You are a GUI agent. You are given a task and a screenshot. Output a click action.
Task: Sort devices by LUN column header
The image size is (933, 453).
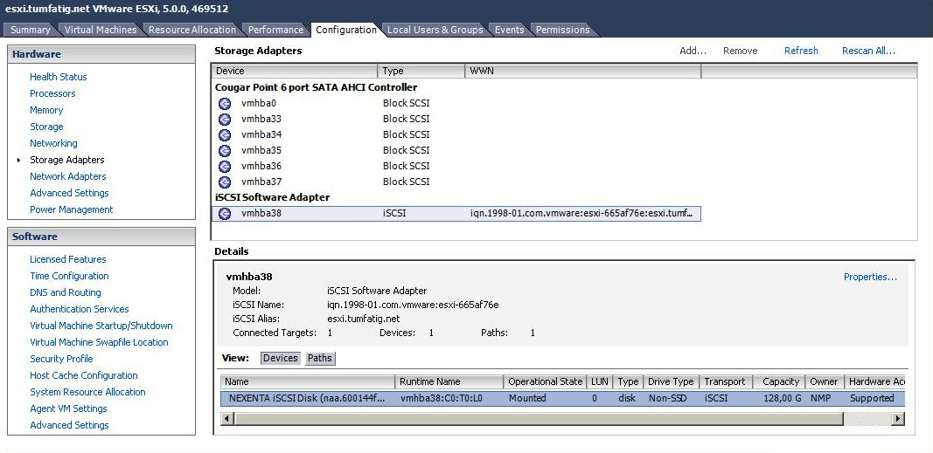(x=600, y=381)
